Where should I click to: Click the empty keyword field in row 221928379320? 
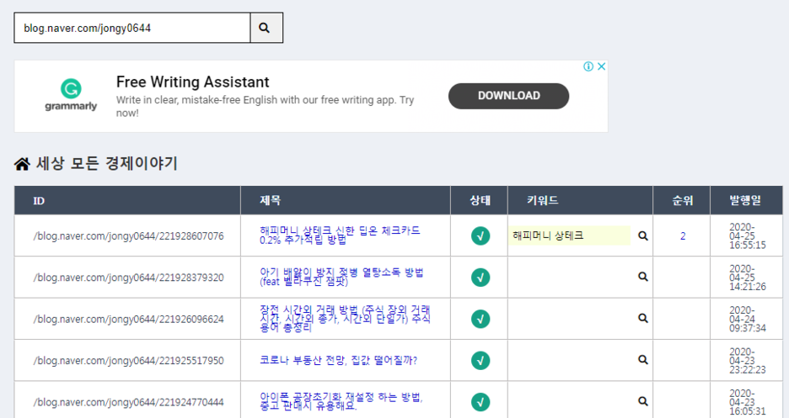pyautogui.click(x=569, y=277)
